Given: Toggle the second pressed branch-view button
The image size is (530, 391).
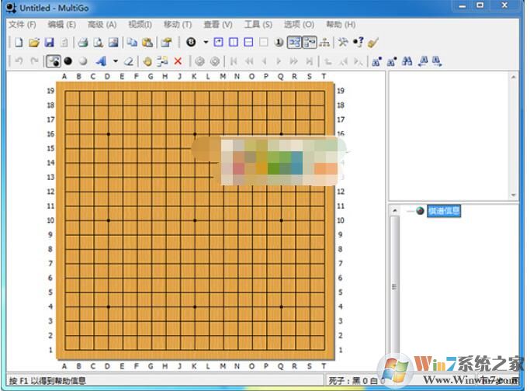Looking at the screenshot, I should coord(310,43).
